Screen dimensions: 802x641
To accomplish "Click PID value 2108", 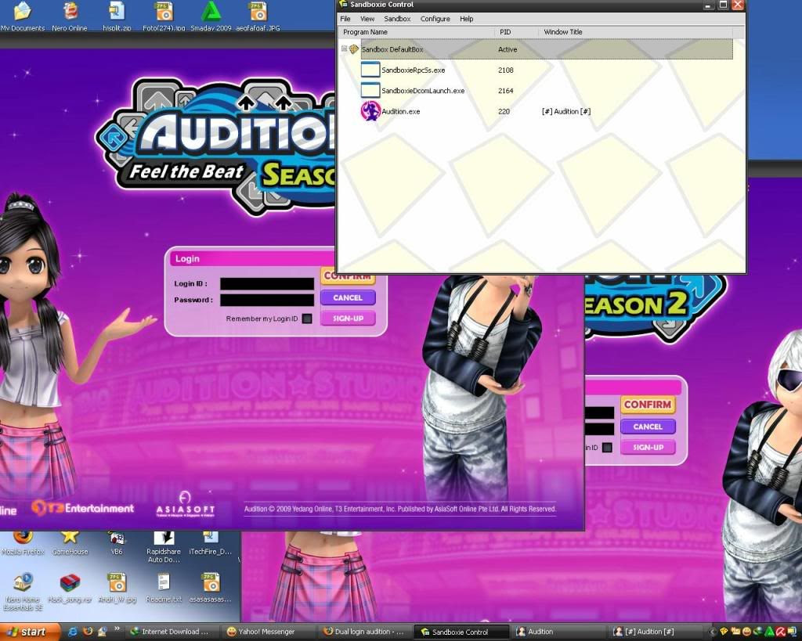I will (x=505, y=70).
